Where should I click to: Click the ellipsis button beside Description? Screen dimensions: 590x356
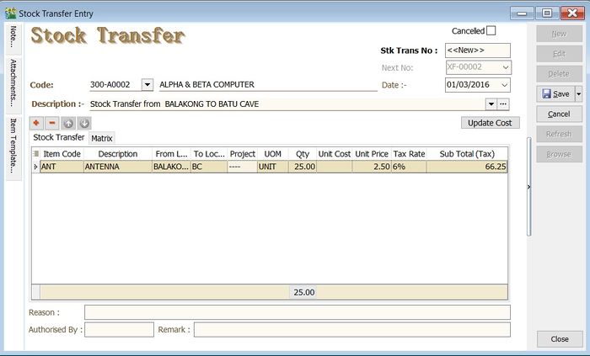(504, 104)
